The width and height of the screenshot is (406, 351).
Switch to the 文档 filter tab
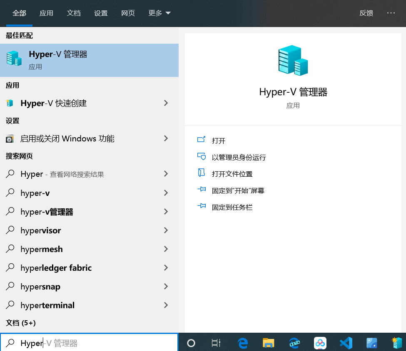point(74,13)
